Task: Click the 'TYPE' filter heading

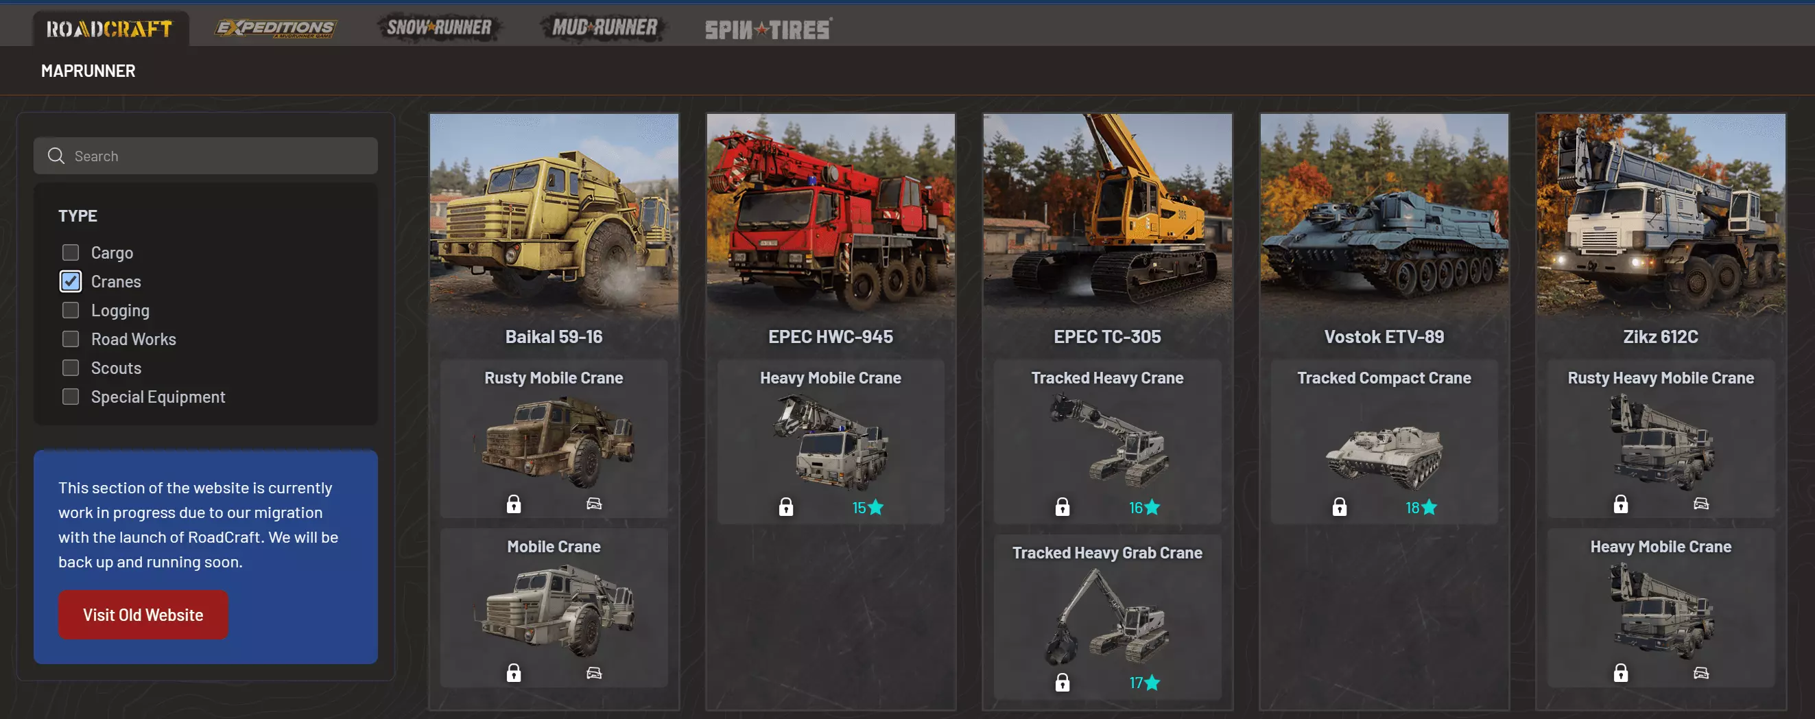Action: tap(78, 215)
